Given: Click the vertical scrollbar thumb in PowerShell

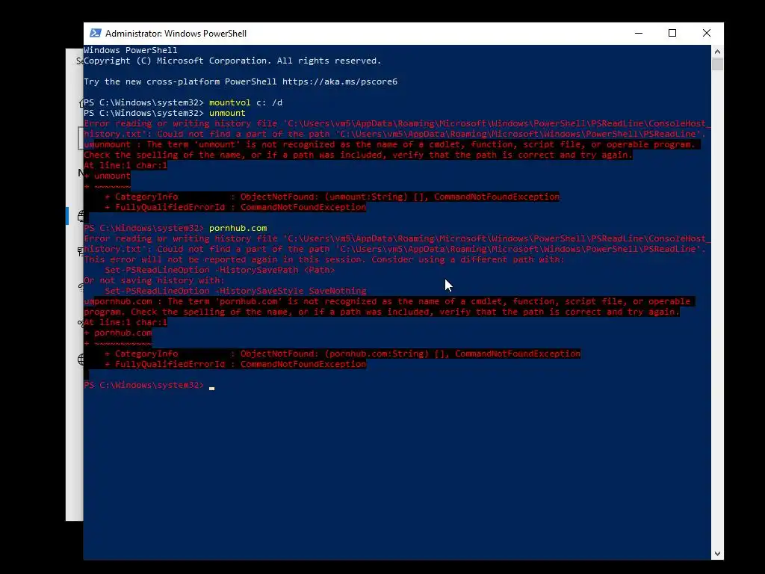Looking at the screenshot, I should click(x=717, y=64).
